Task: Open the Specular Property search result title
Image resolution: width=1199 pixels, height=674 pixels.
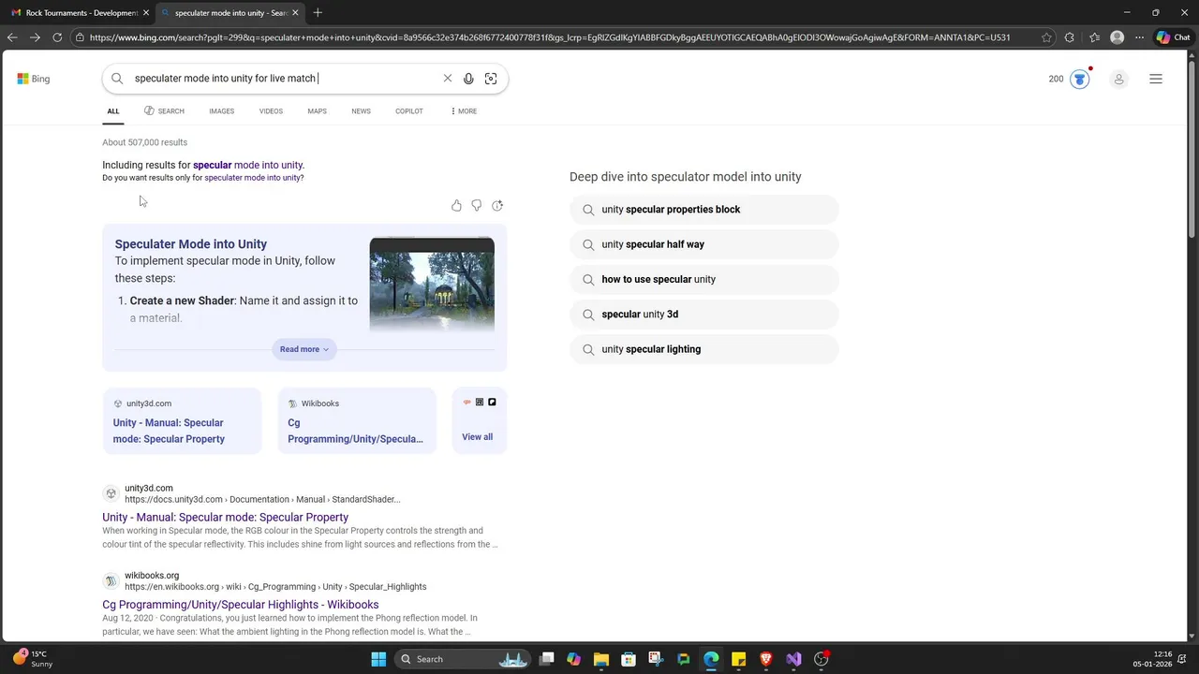Action: coord(225,517)
